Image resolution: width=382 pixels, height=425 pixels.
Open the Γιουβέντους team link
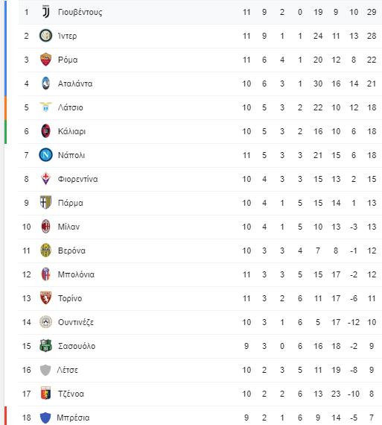(x=80, y=12)
